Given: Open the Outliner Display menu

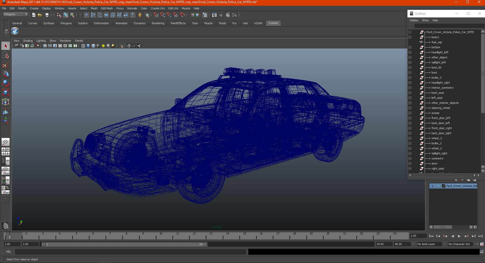Looking at the screenshot, I should [x=414, y=20].
